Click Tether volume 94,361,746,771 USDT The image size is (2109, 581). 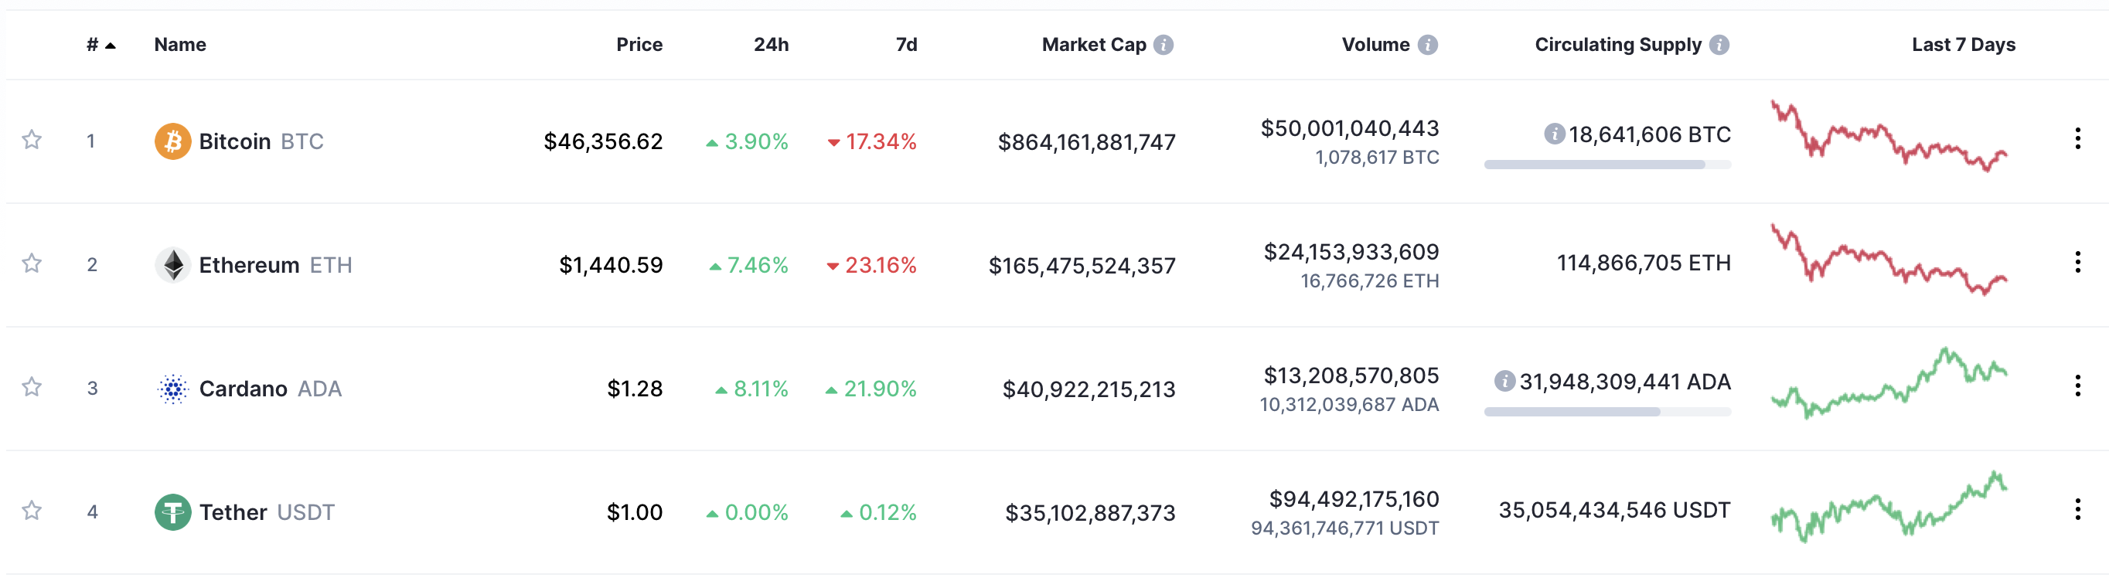pos(1344,528)
